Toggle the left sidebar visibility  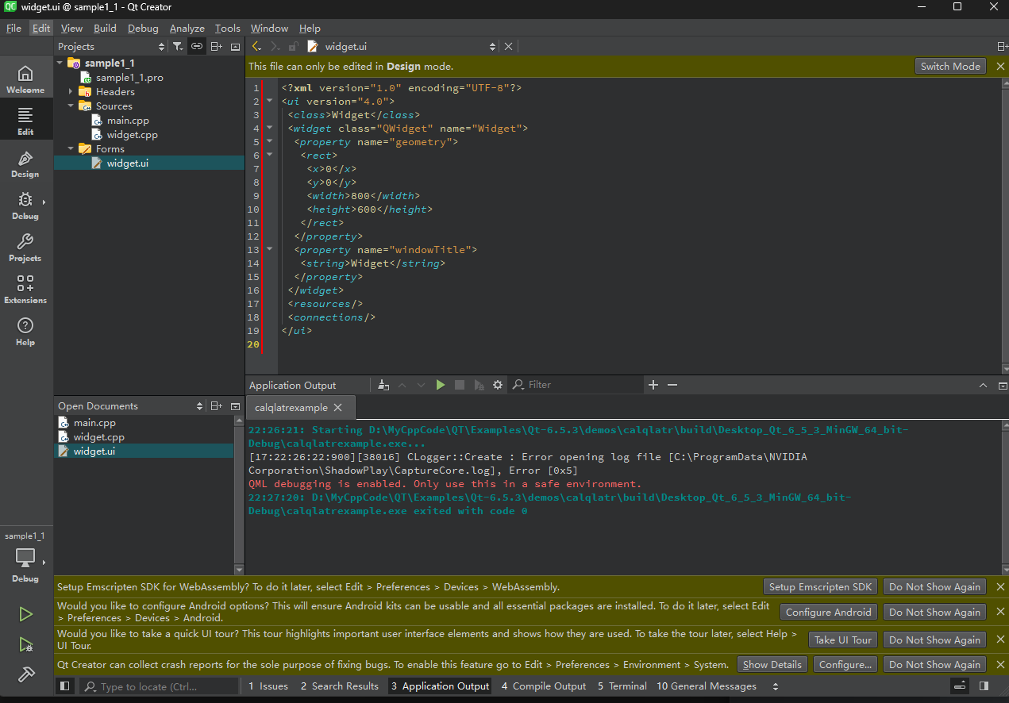click(x=65, y=686)
